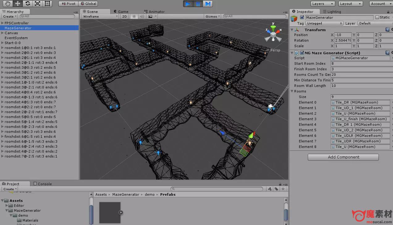Select finishdist:6@1:5 in Hierarchy
The image size is (393, 225).
click(30, 137)
